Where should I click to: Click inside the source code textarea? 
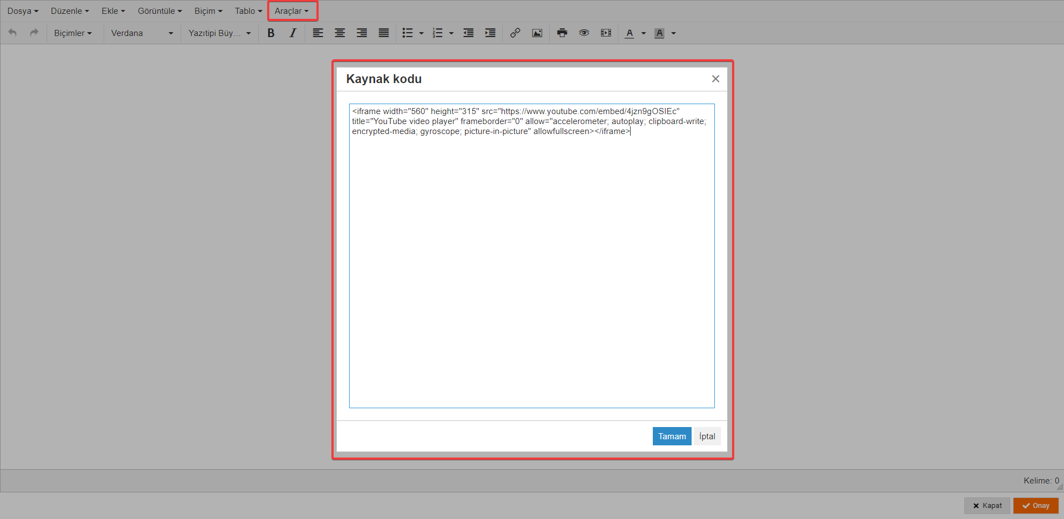coord(531,256)
